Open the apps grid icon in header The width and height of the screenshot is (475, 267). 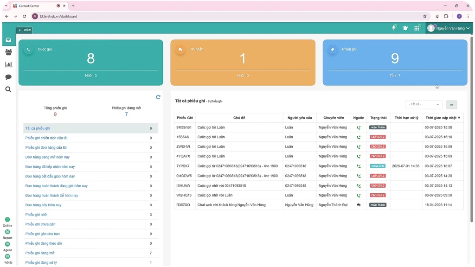(x=417, y=28)
